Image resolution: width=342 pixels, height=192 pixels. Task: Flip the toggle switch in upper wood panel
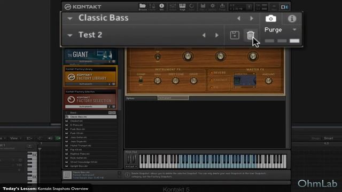point(158,57)
